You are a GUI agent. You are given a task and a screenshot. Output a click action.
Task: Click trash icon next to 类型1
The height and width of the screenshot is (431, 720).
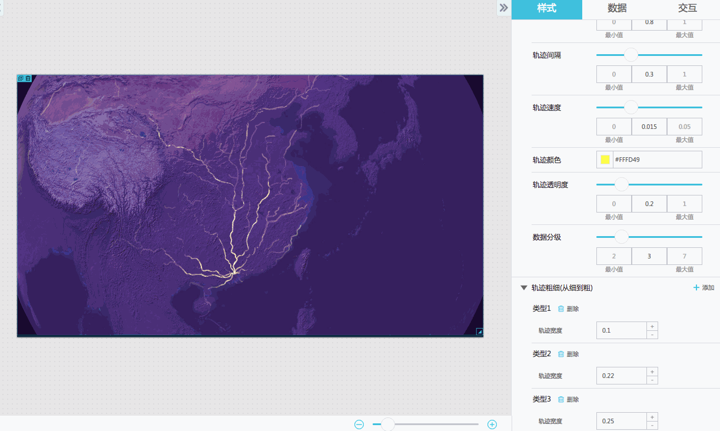click(561, 309)
